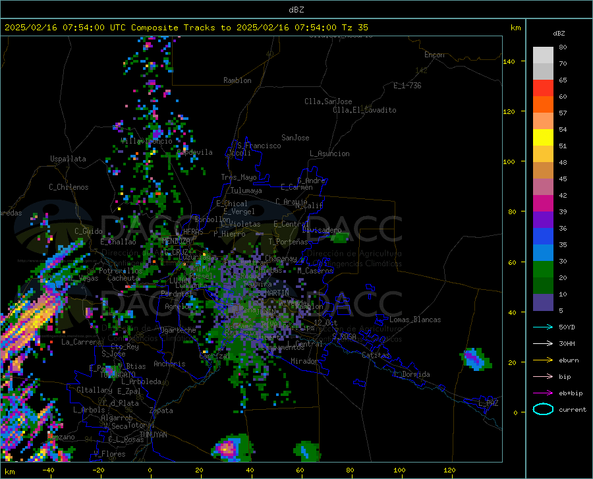
Task: Click the small green echo near Divisadero
Action: tap(340, 238)
